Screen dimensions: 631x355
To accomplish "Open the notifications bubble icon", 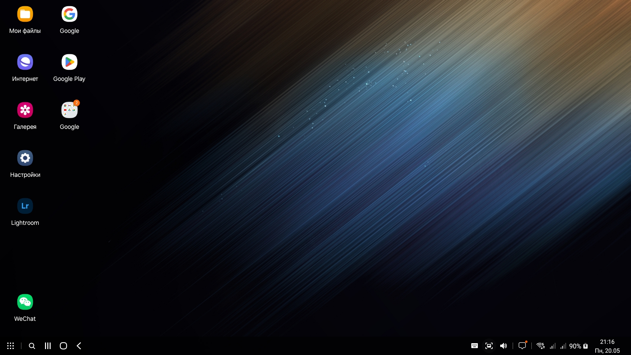I will click(522, 346).
